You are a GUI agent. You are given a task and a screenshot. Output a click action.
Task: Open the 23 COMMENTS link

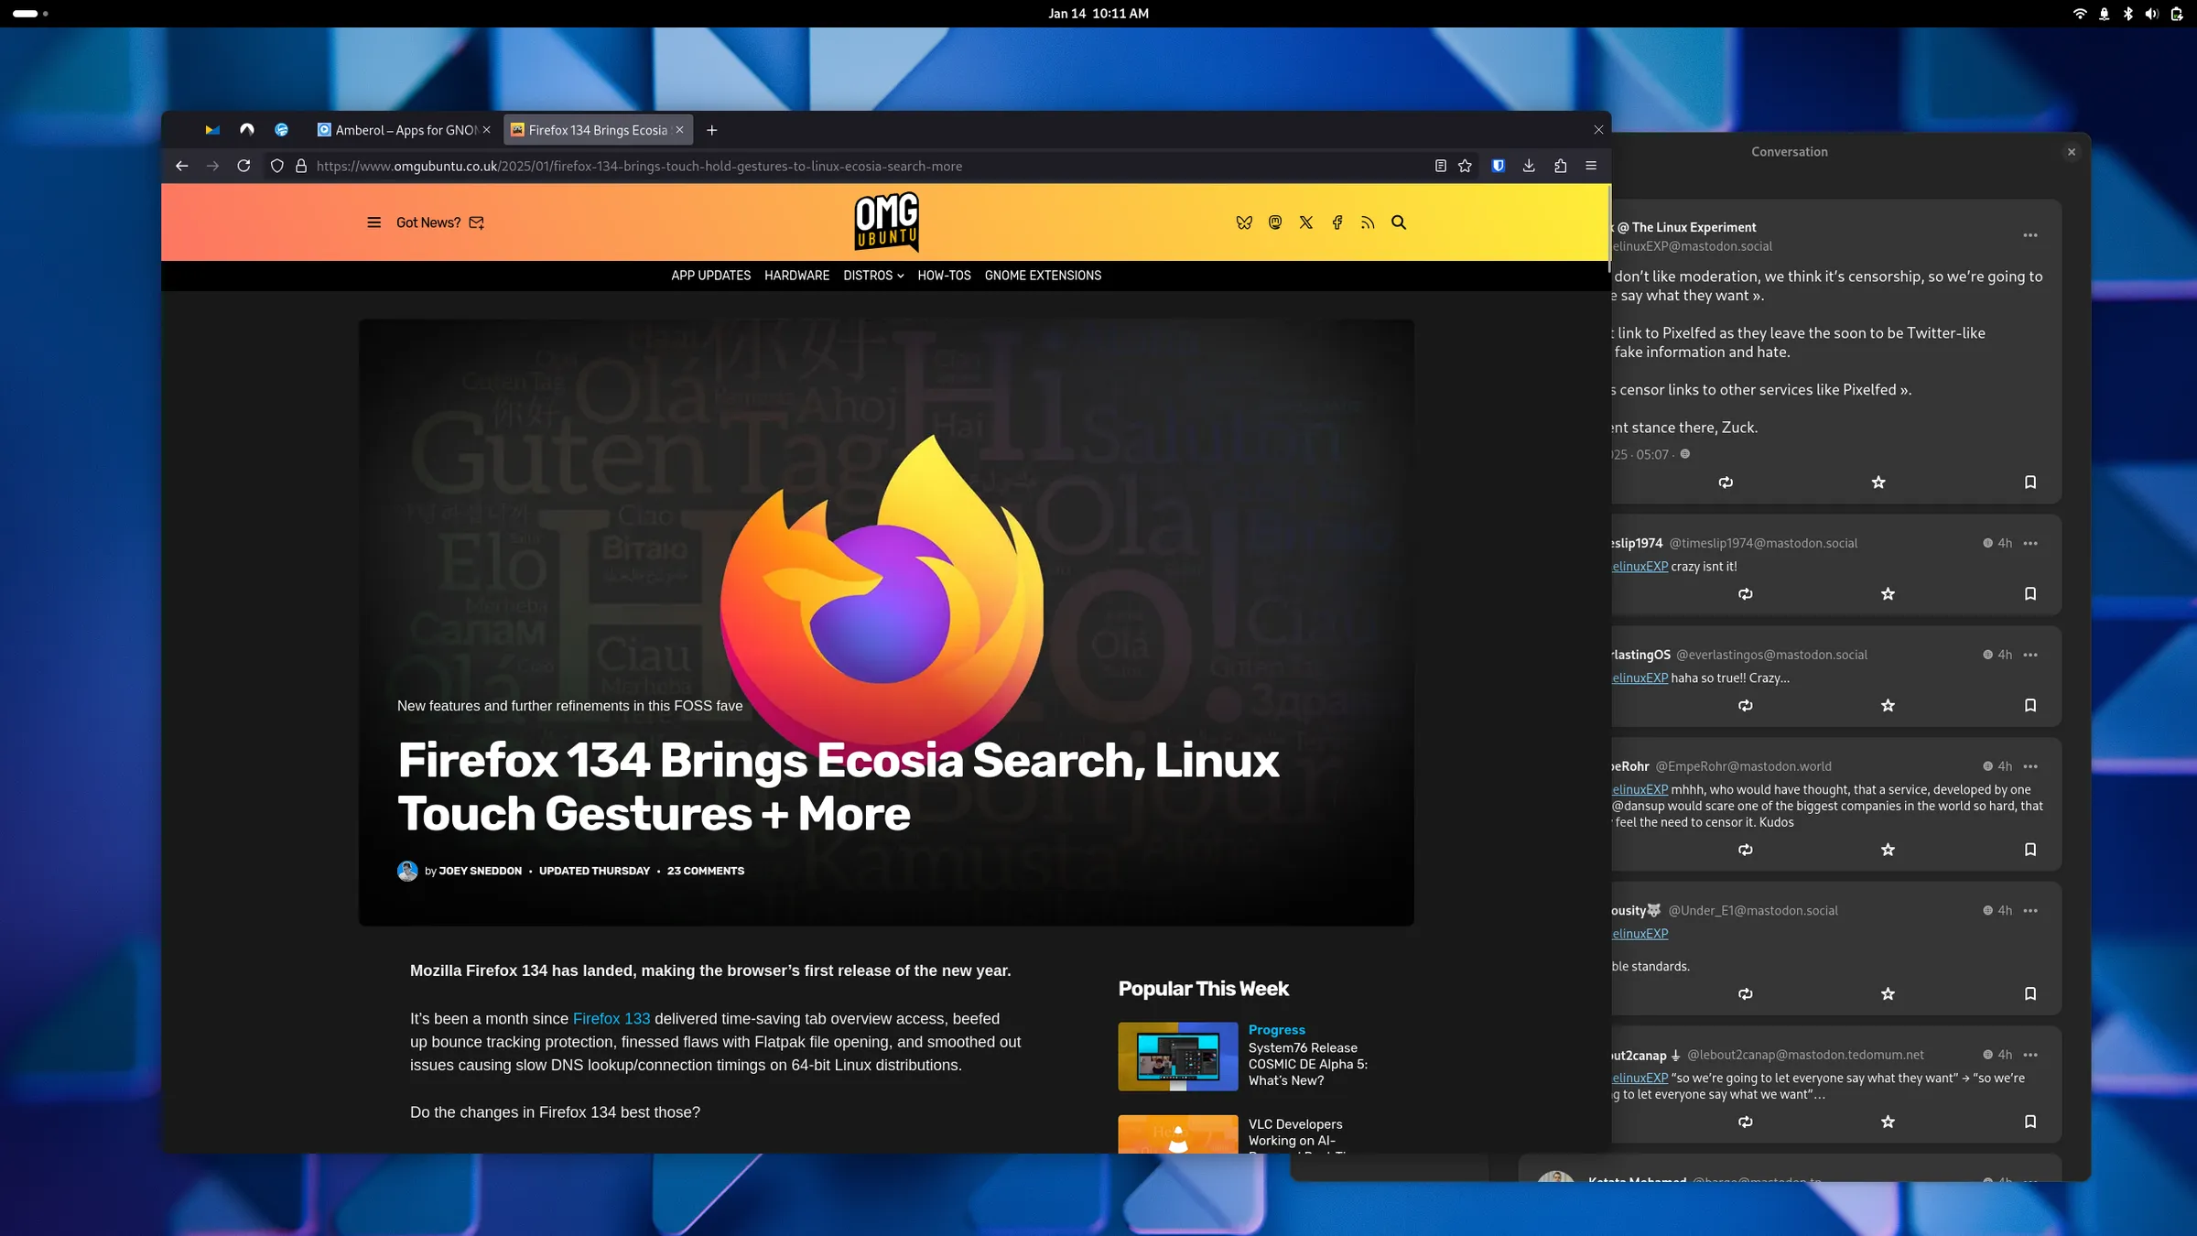coord(705,871)
